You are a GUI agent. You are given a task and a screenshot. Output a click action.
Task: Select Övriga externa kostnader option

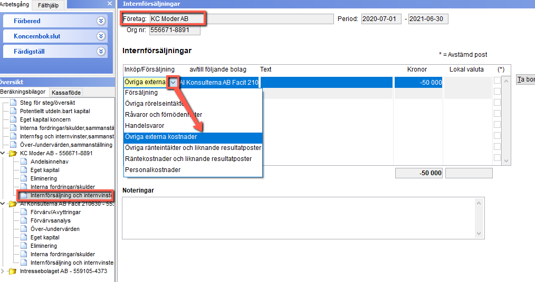(193, 137)
